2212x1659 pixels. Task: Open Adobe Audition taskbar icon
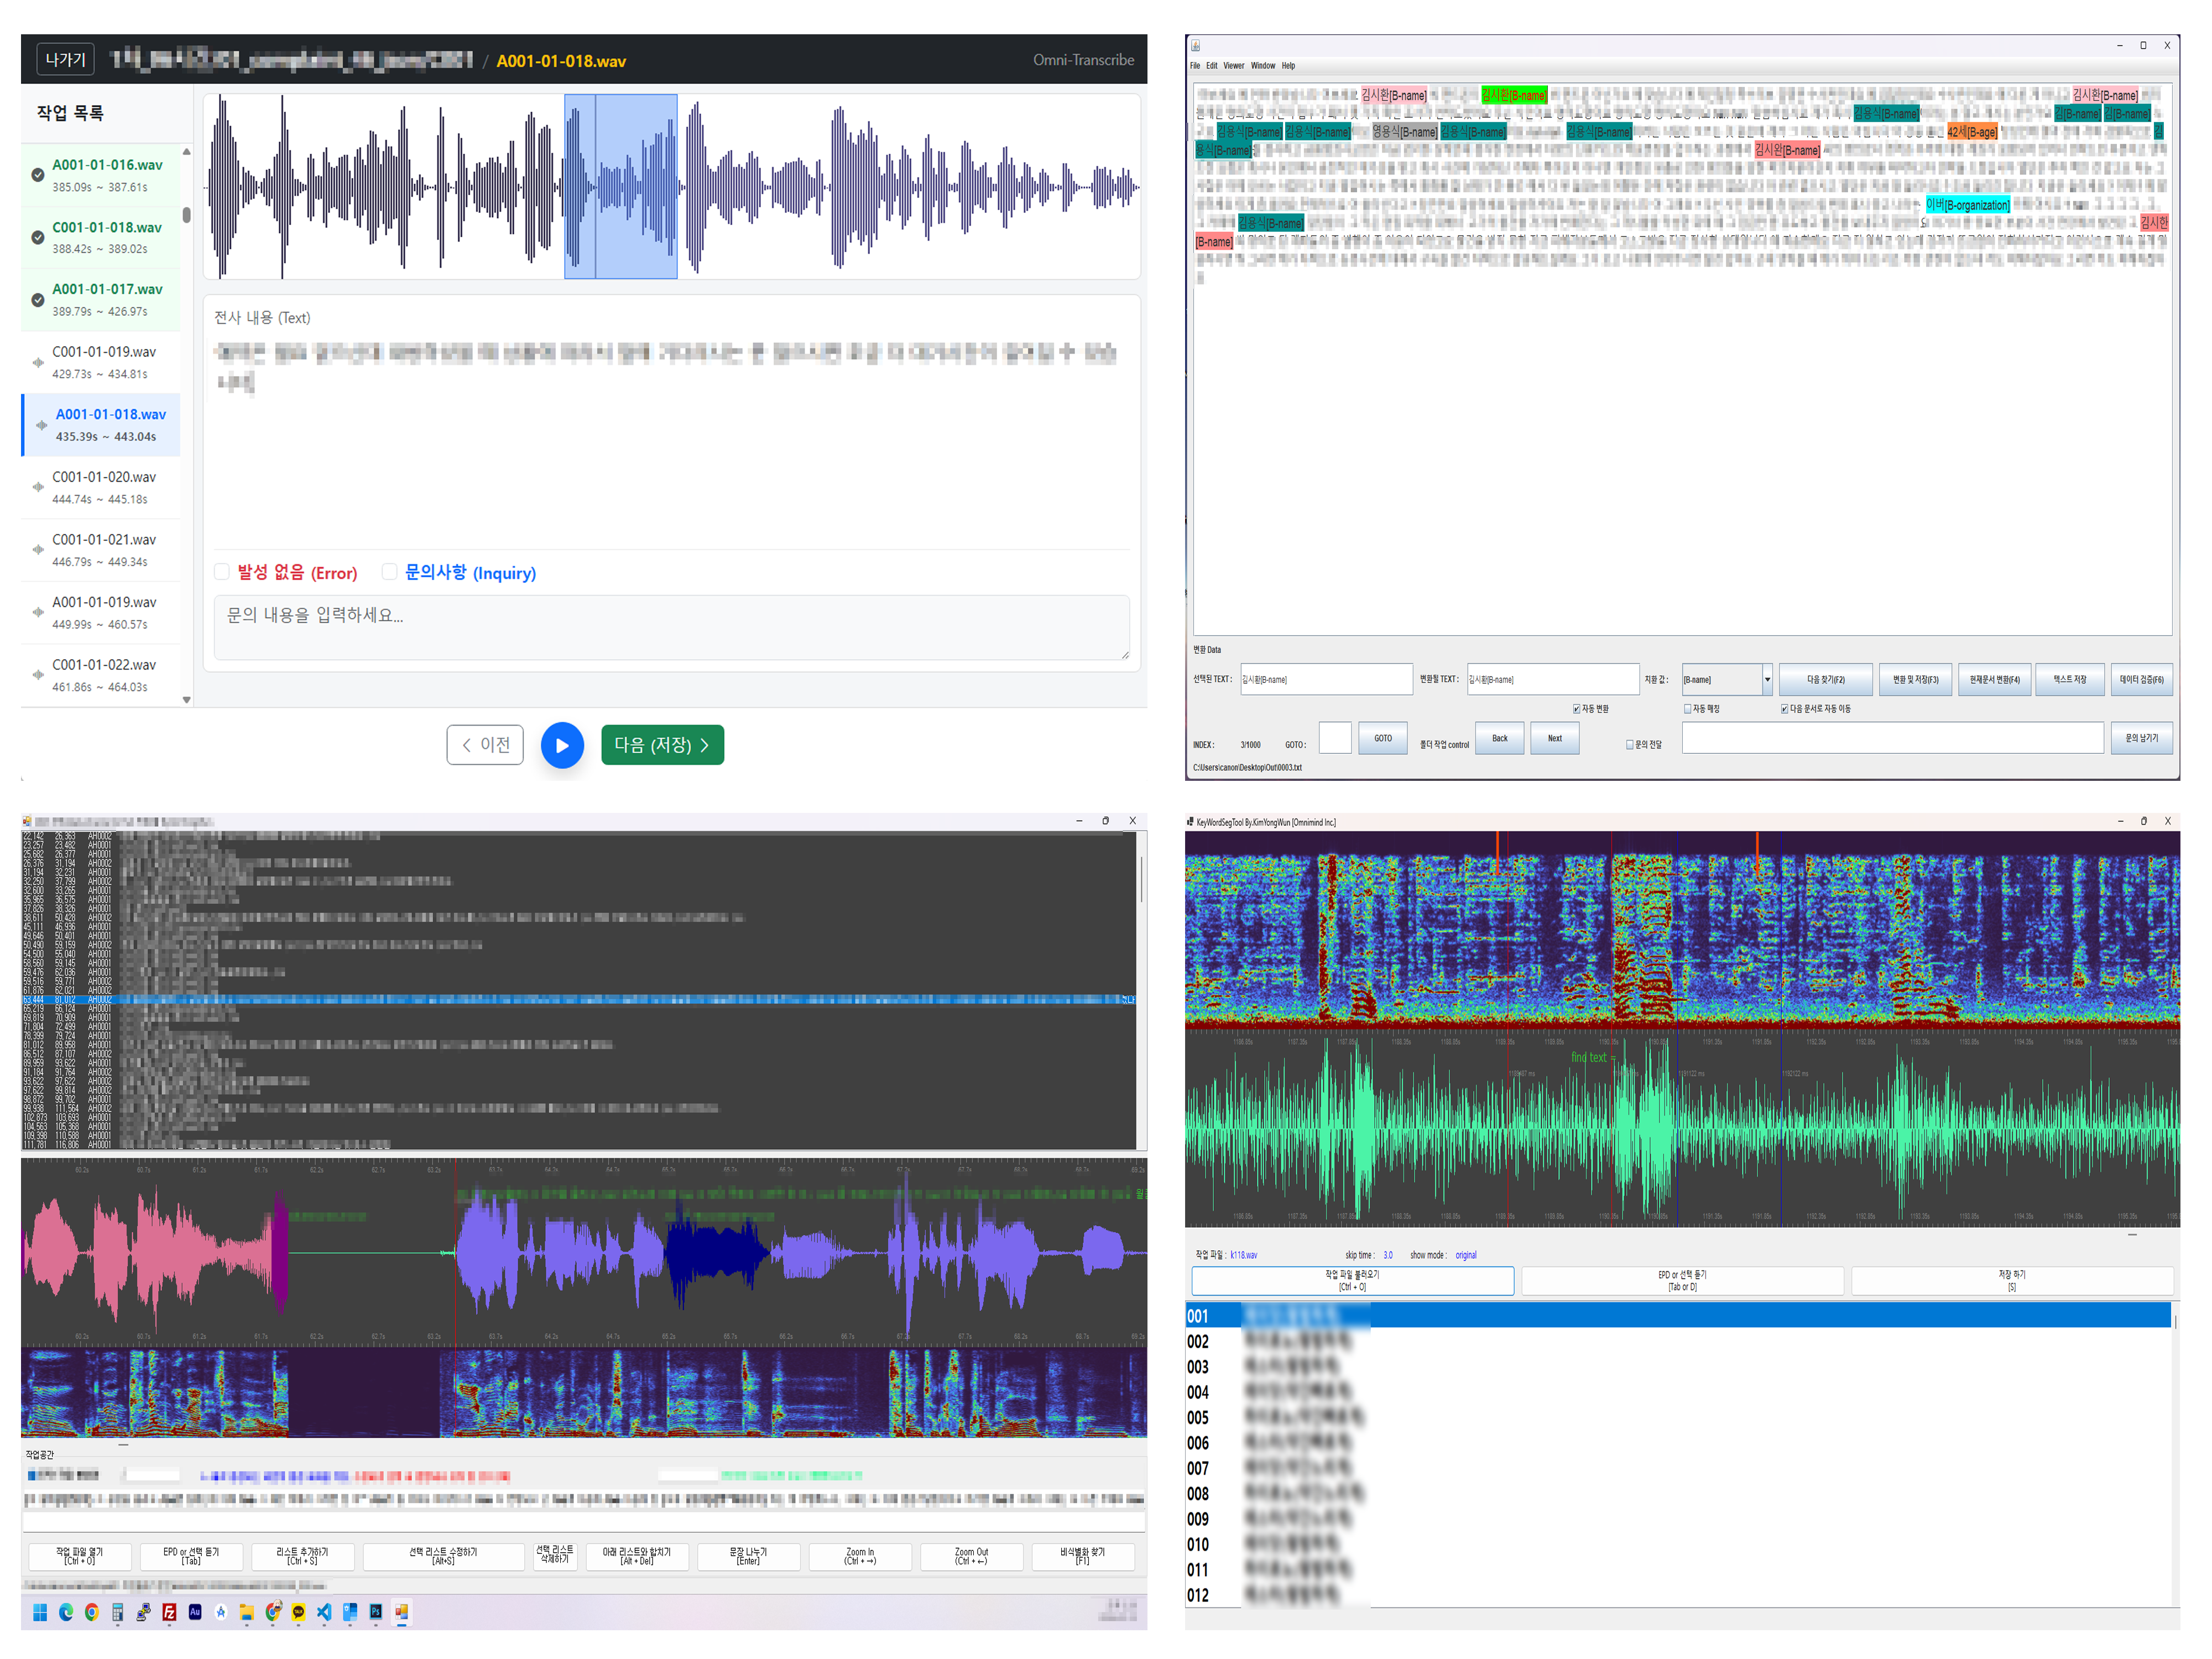pyautogui.click(x=195, y=1611)
